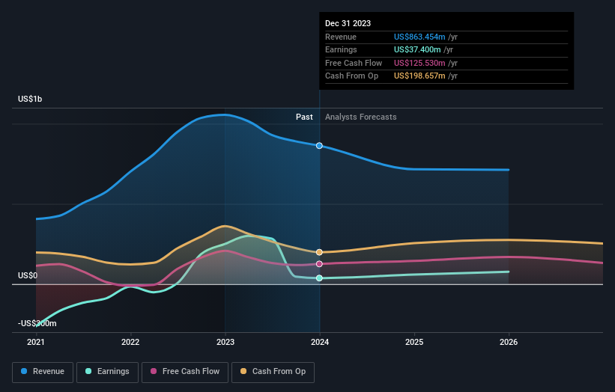
Task: Click the 2021 x-axis label
Action: [36, 343]
